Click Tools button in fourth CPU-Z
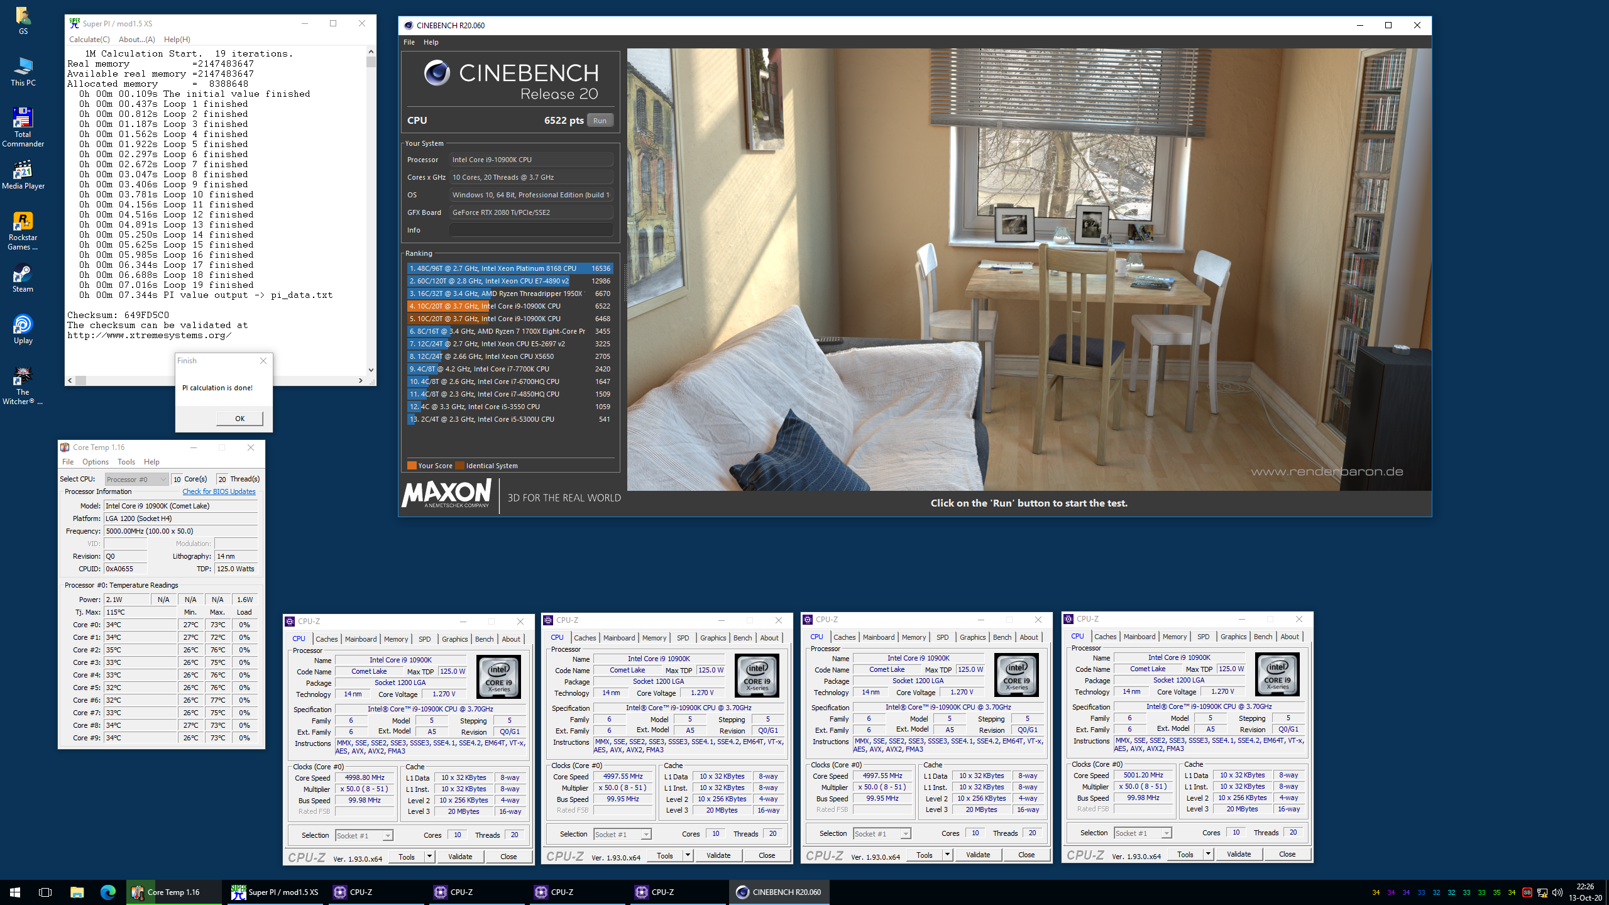The width and height of the screenshot is (1609, 905). (1185, 854)
